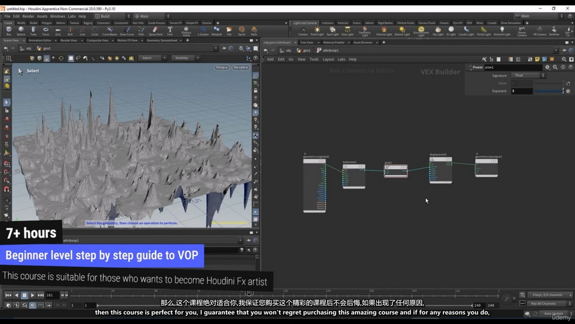Open the Build desktop dropdown
The width and height of the screenshot is (575, 324).
pyautogui.click(x=112, y=16)
